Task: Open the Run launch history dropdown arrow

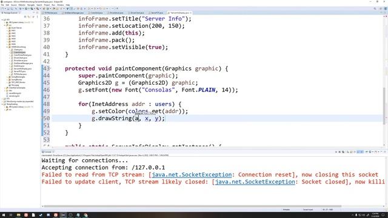Action: point(28,8)
